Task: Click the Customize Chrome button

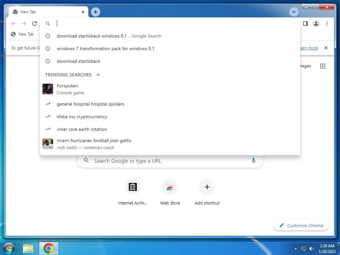Action: click(301, 225)
